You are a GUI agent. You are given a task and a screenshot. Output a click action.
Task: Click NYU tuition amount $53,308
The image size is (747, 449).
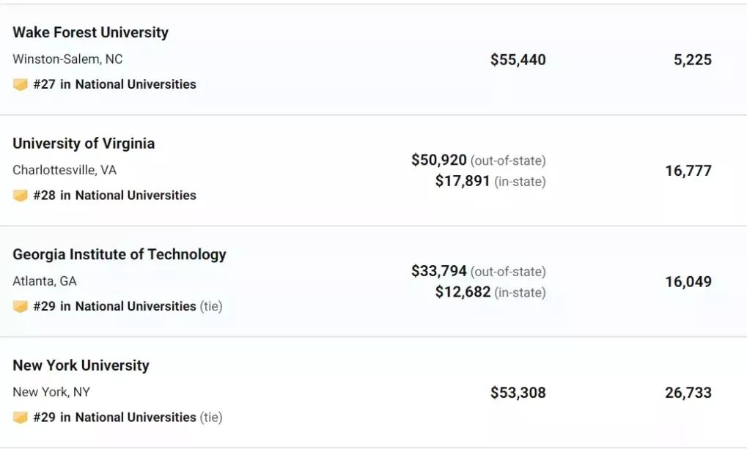pyautogui.click(x=518, y=393)
